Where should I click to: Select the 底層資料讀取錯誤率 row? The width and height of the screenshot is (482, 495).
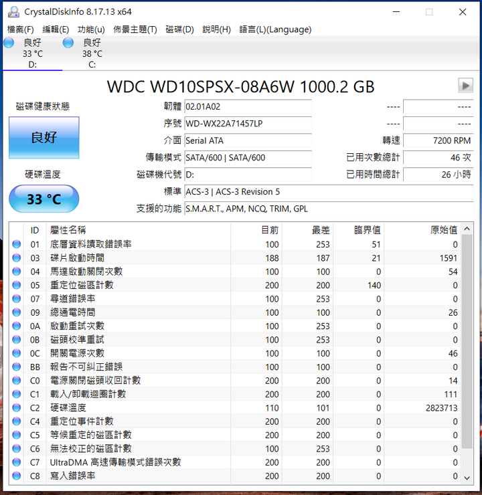pyautogui.click(x=236, y=244)
